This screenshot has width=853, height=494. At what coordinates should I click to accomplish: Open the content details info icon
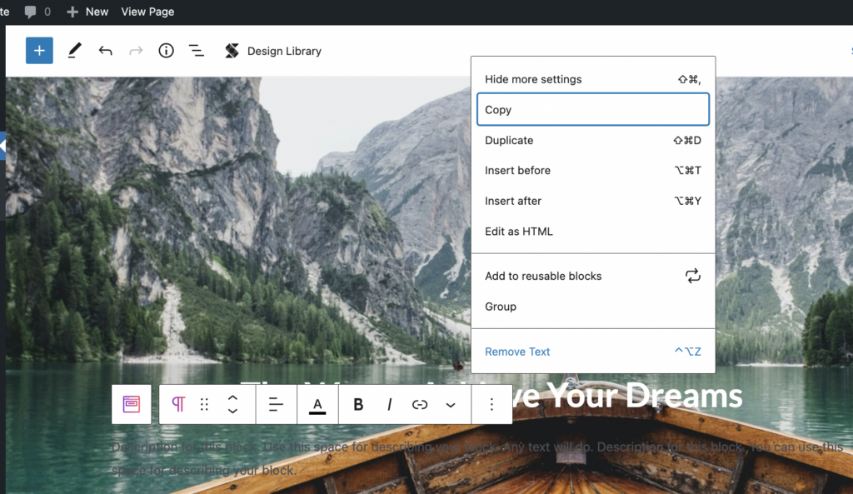pos(166,51)
